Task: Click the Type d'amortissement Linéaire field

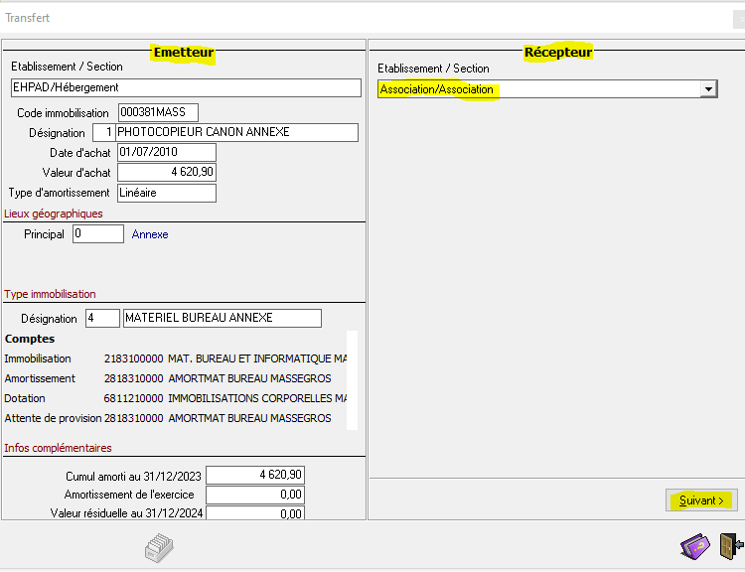Action: (x=166, y=193)
